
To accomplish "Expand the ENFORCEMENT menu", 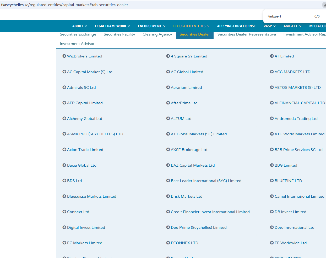I will (151, 26).
